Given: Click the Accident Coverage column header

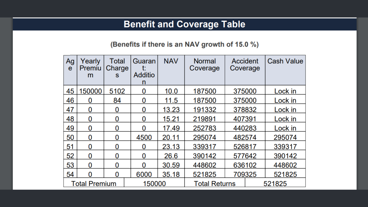Looking at the screenshot, I should [245, 65].
